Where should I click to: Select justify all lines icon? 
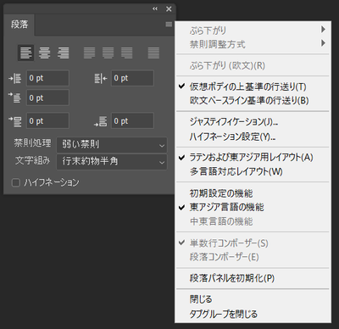153,53
